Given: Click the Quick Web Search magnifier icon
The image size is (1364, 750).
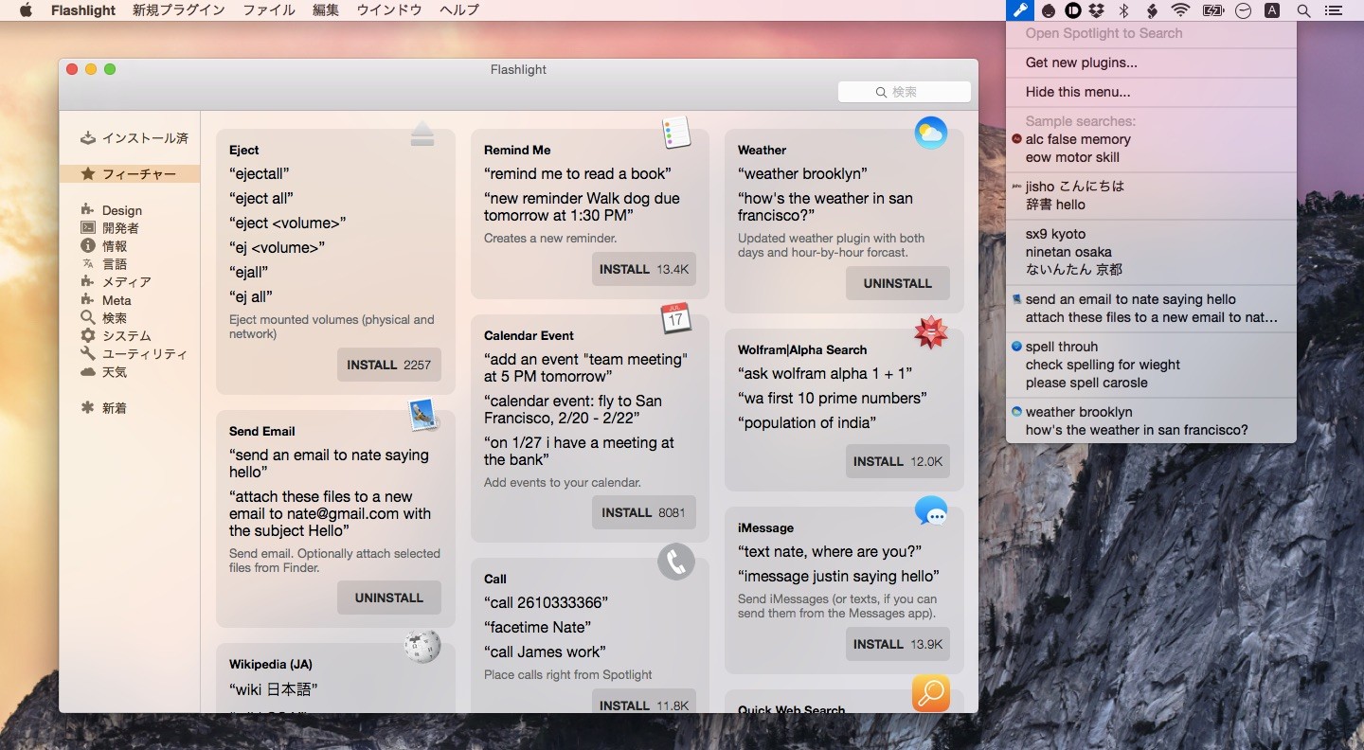Looking at the screenshot, I should (x=931, y=694).
